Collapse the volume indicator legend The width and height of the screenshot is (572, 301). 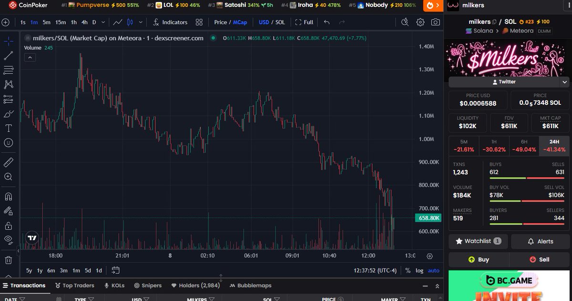pos(30,58)
